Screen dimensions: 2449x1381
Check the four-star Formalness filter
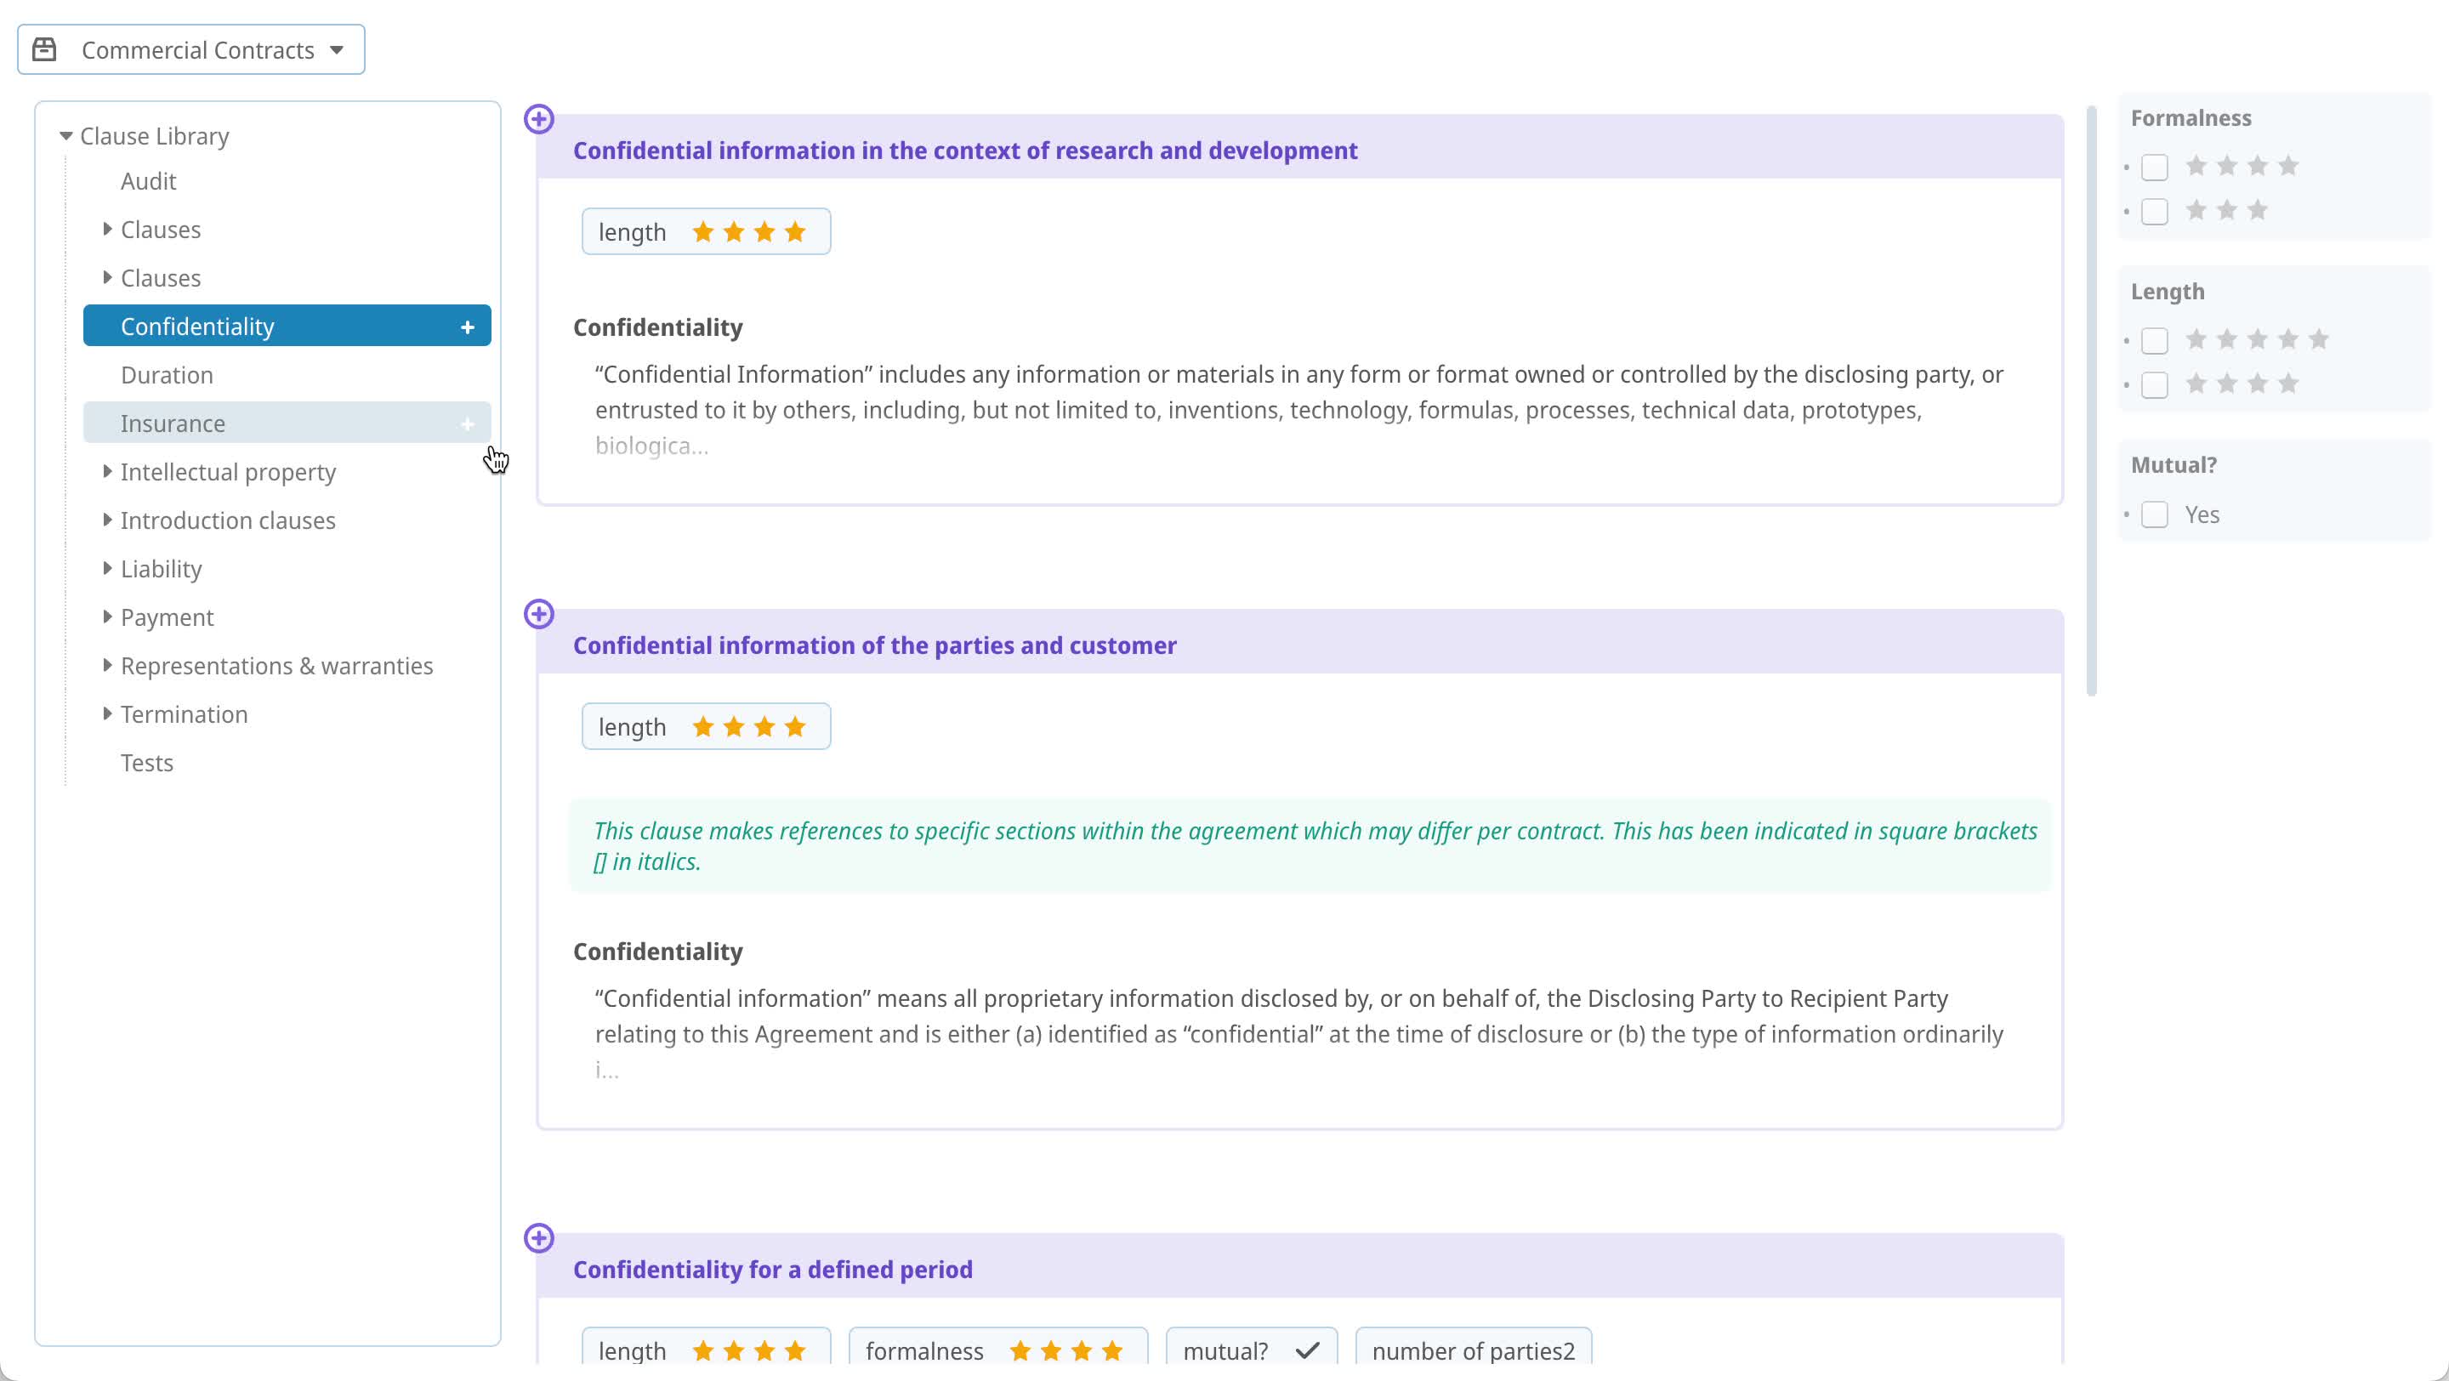(x=2154, y=168)
